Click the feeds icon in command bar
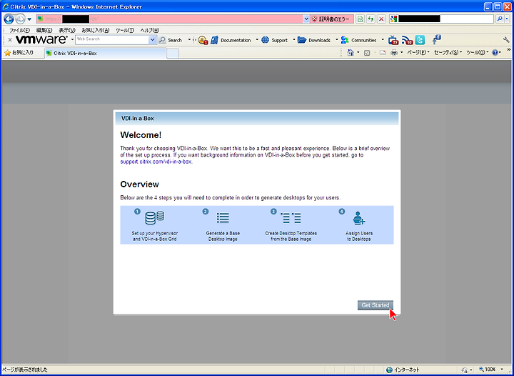Screen dimensions: 514x376 367,53
